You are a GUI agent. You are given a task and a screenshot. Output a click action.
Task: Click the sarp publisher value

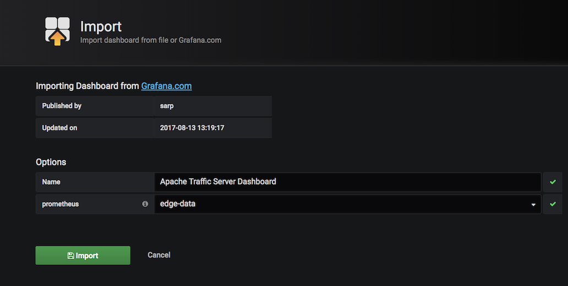click(x=167, y=106)
